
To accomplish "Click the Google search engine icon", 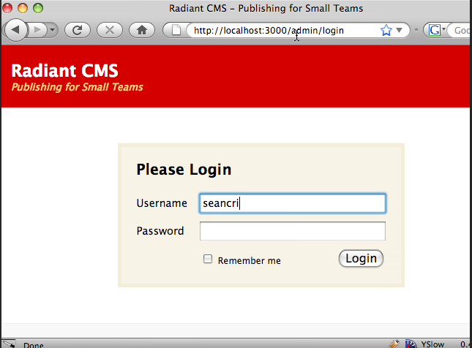I will point(435,31).
